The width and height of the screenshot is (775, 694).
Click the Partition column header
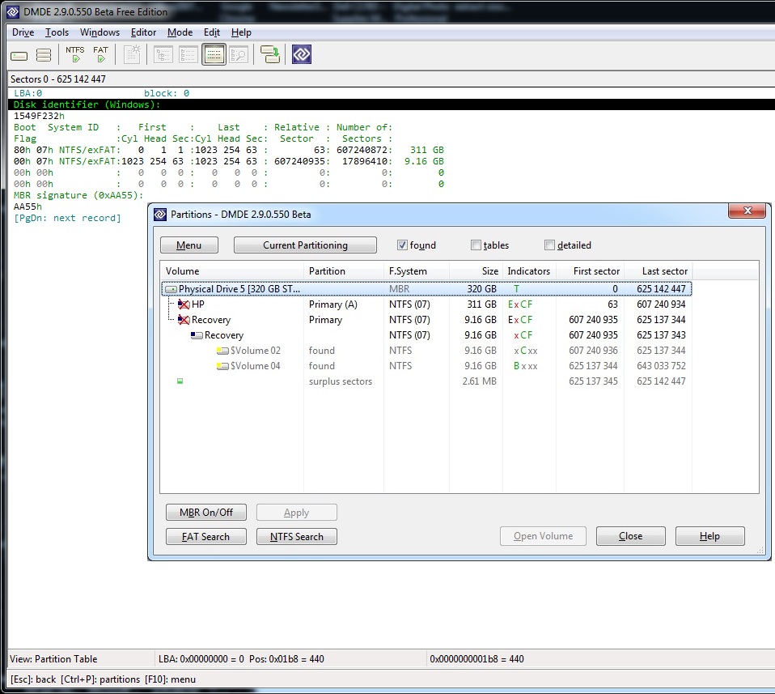coord(344,271)
